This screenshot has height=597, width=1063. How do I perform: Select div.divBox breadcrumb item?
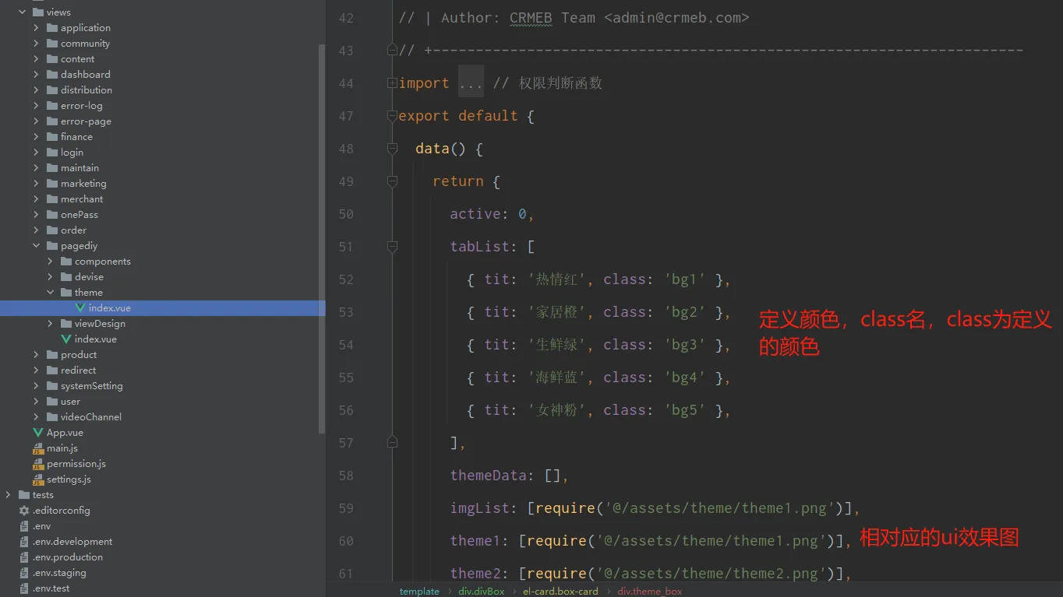481,591
